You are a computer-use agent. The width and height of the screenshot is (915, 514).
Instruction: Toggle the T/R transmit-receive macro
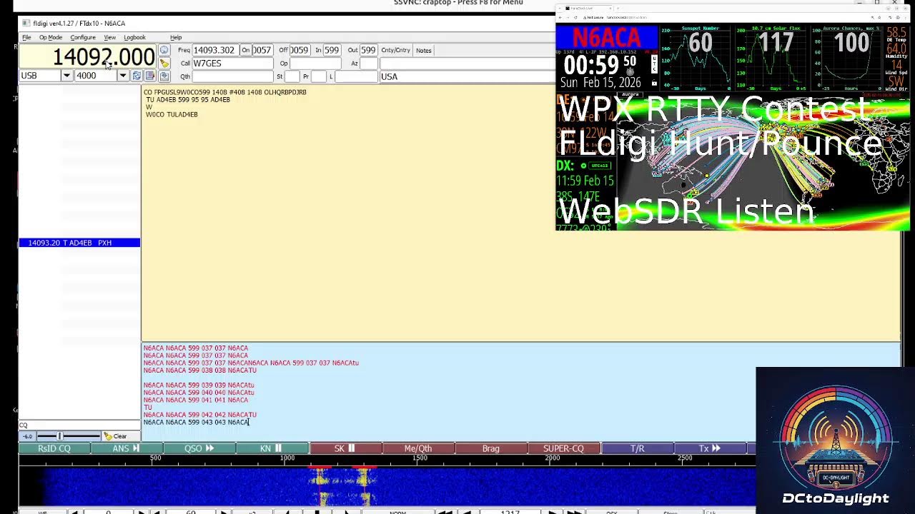coord(637,448)
